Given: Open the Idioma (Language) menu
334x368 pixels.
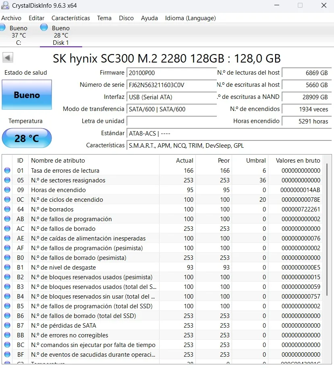Looking at the screenshot, I should click(190, 18).
